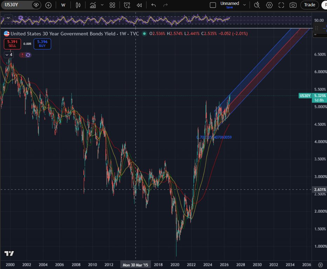Screen dimensions: 327x269
Task: Open the chart settings gear icon
Action: 269,5
